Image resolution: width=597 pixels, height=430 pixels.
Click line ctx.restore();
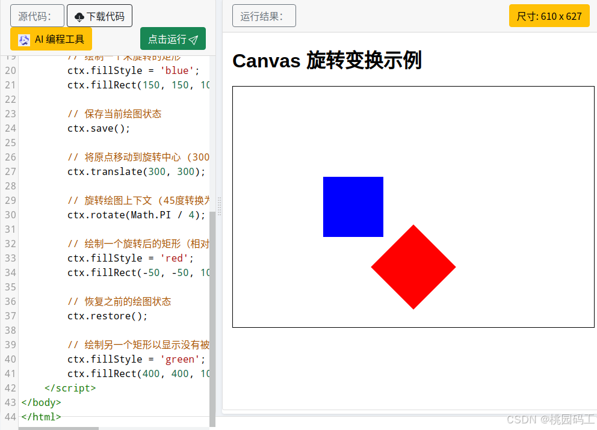pos(107,316)
